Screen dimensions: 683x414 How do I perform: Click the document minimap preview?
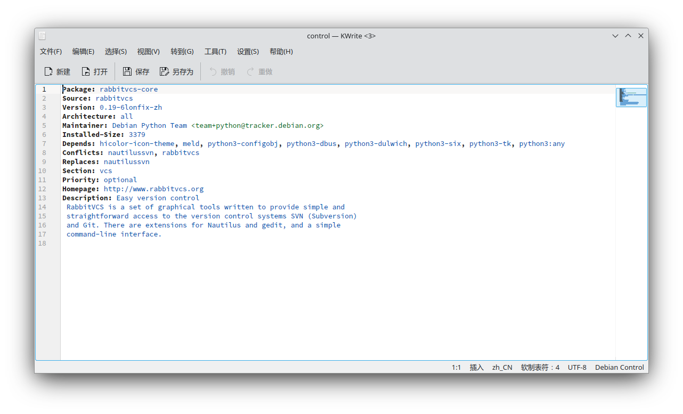click(631, 96)
